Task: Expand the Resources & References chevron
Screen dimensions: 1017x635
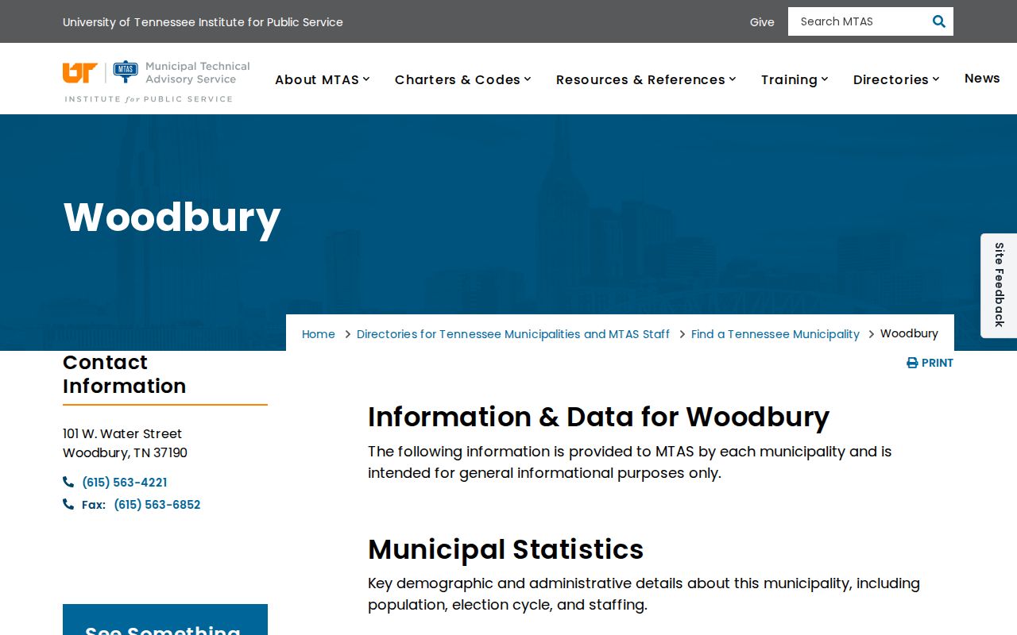Action: (733, 79)
